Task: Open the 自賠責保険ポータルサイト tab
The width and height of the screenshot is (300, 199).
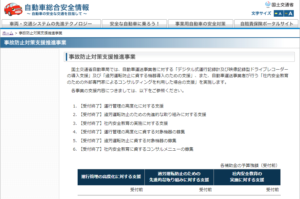Action: click(x=267, y=24)
